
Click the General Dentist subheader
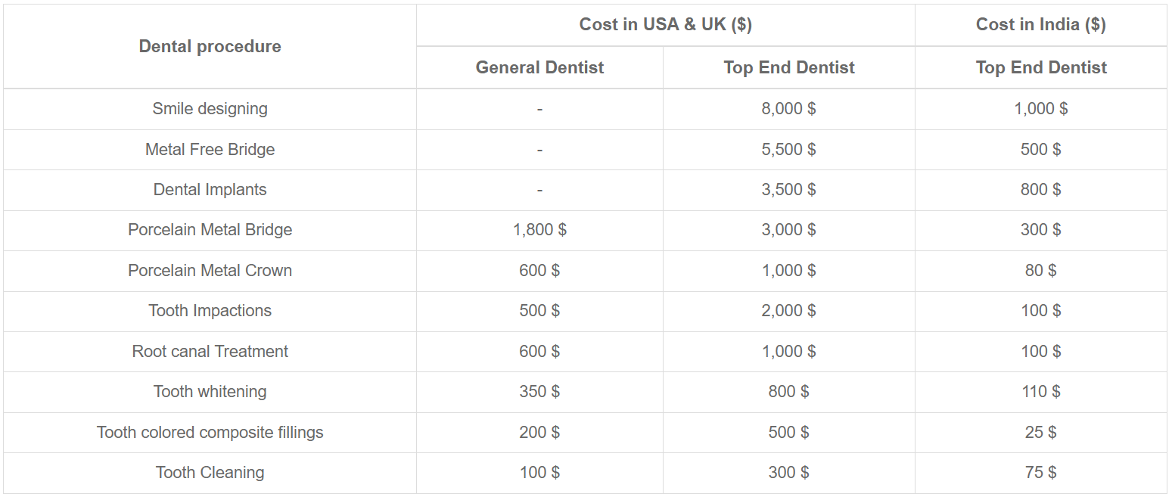(x=539, y=68)
